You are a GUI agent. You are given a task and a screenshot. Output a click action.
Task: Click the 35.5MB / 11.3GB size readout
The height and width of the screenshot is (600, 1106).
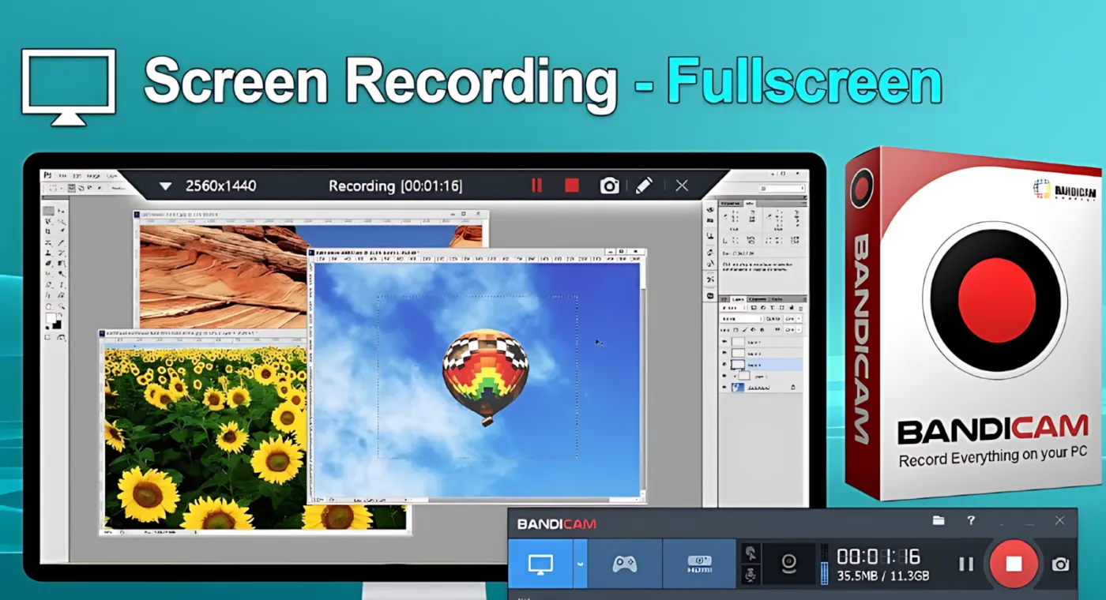883,576
